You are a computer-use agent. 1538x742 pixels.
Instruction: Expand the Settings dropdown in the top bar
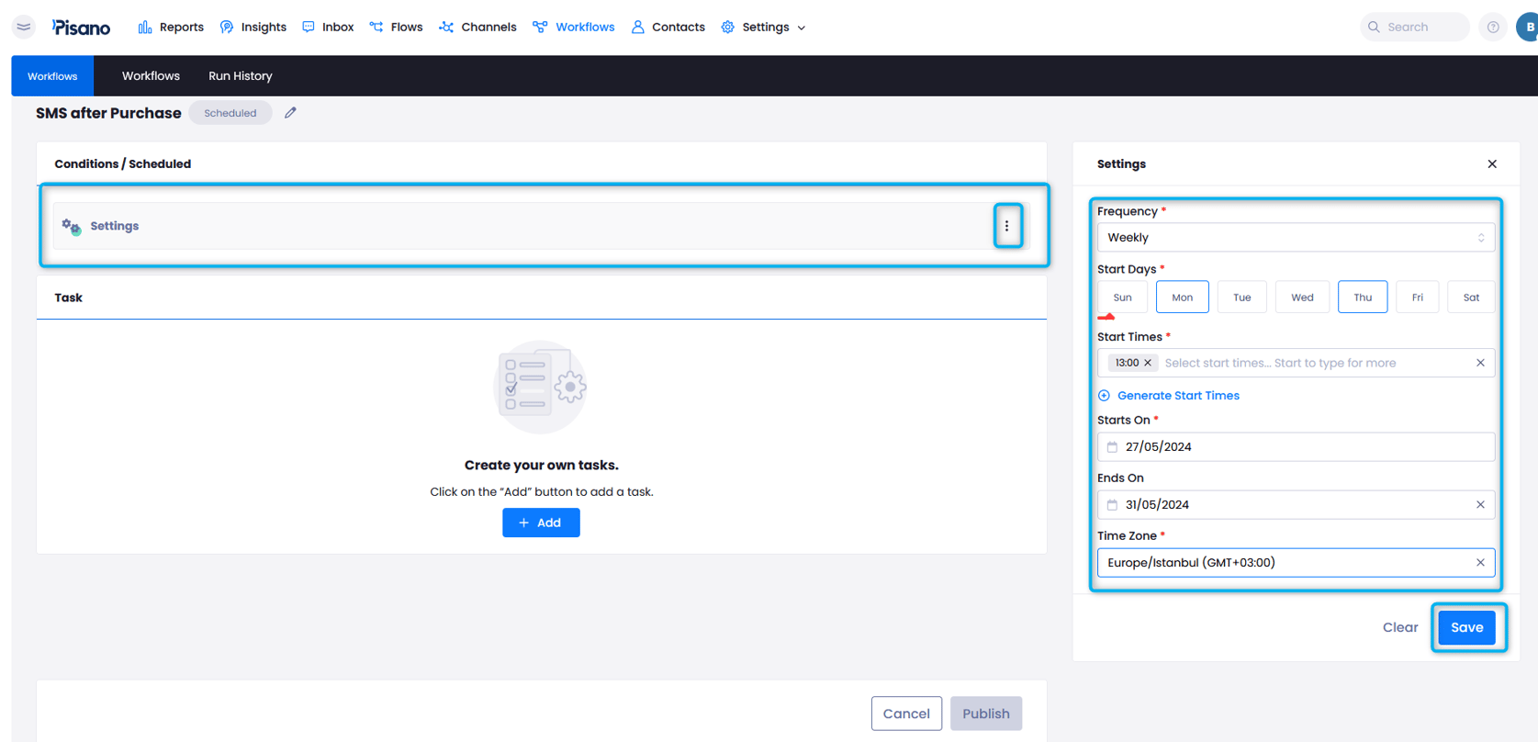763,28
